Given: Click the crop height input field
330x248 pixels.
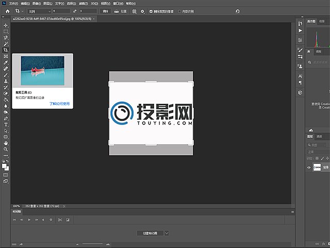Looking at the screenshot, I should coord(88,11).
